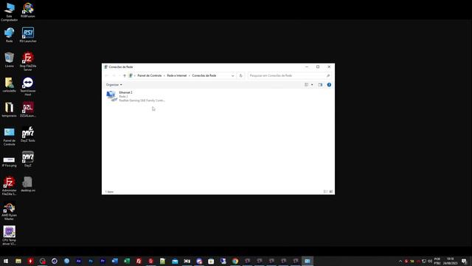Select Stop FileZilla Server desktop shortcut
Image resolution: width=472 pixels, height=266 pixels.
[x=28, y=61]
